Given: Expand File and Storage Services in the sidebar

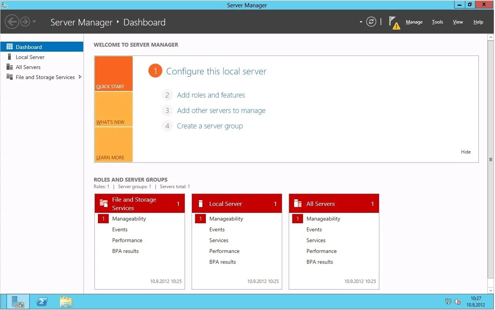Looking at the screenshot, I should click(x=80, y=77).
